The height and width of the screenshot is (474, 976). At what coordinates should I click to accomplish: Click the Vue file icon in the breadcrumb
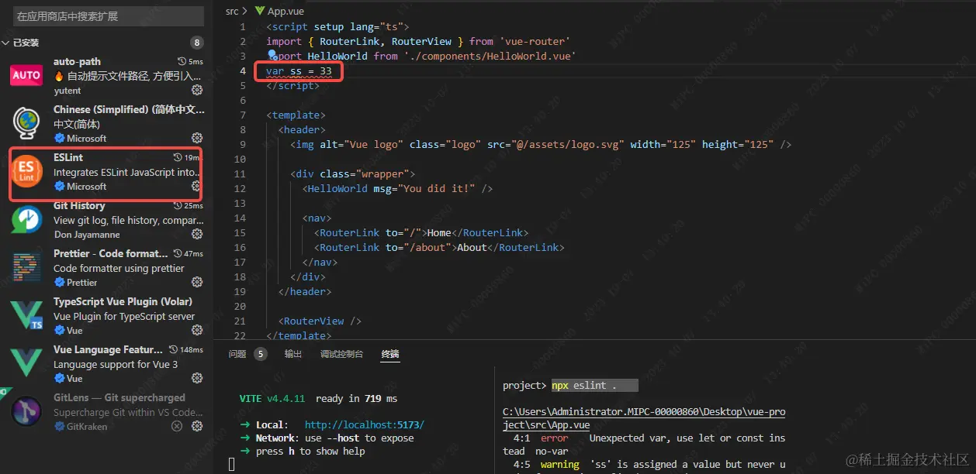[x=259, y=12]
